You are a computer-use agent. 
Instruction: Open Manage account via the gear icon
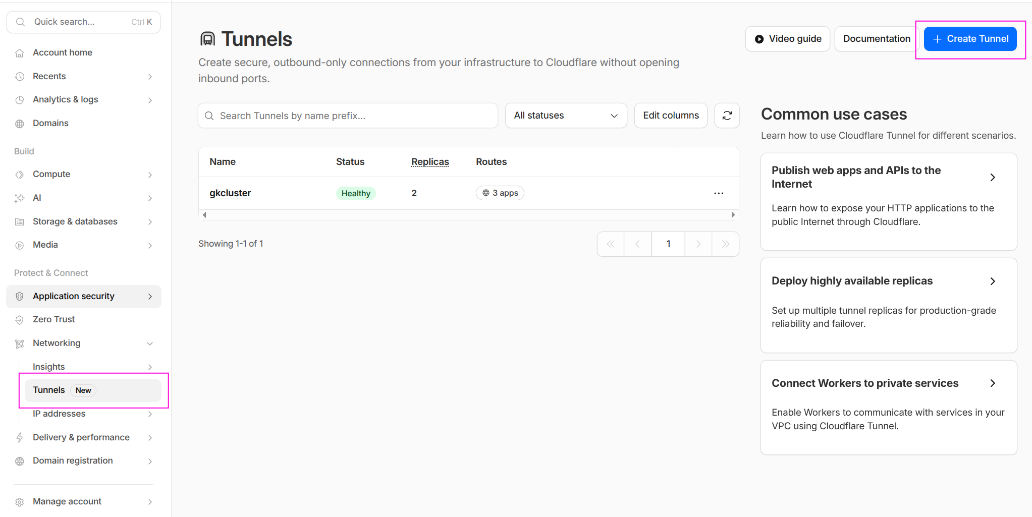click(x=19, y=501)
